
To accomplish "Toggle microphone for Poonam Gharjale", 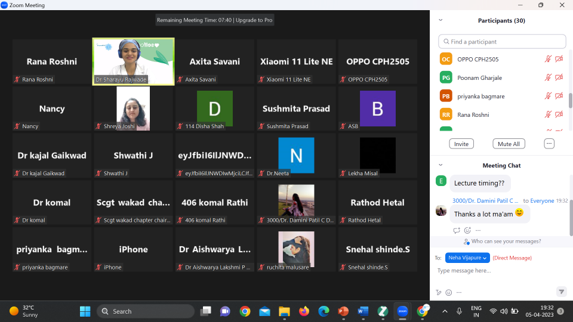I will 548,78.
